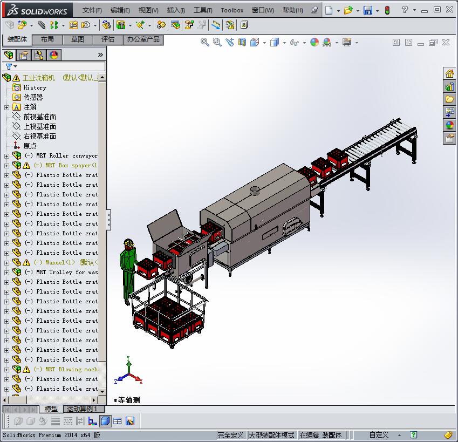The image size is (458, 442).
Task: Select the Zoom to Fit tool
Action: (x=206, y=43)
